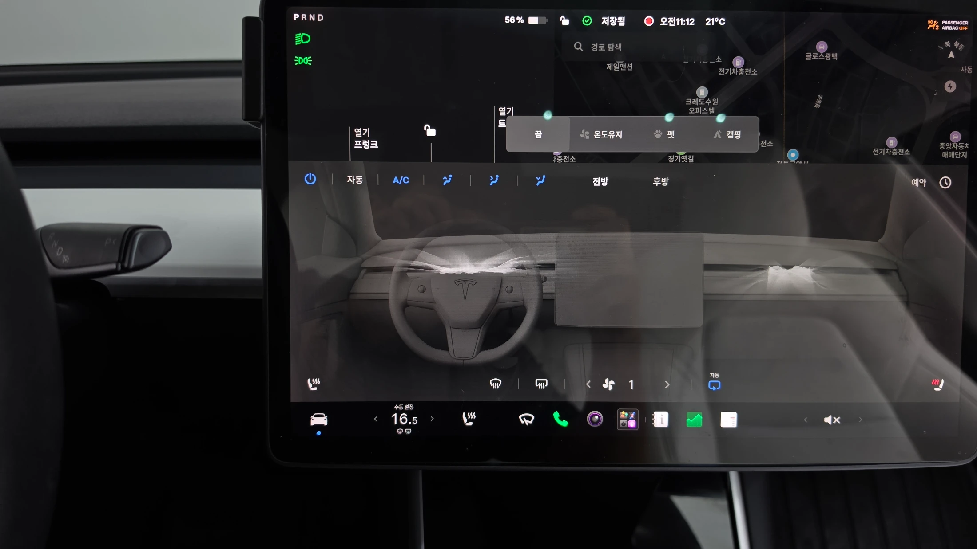Decrease fan speed with left chevron

(588, 384)
